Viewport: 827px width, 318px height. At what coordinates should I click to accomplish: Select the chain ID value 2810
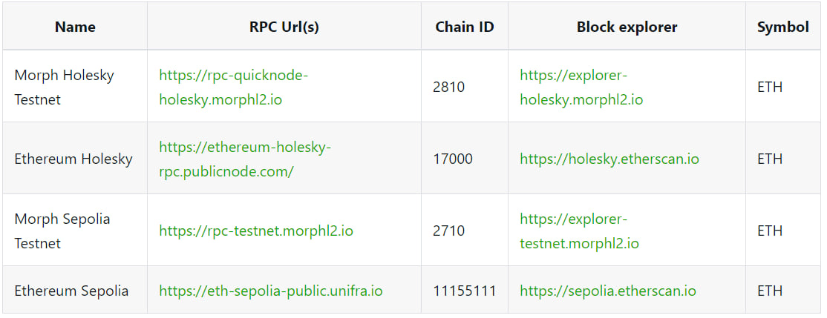click(449, 87)
